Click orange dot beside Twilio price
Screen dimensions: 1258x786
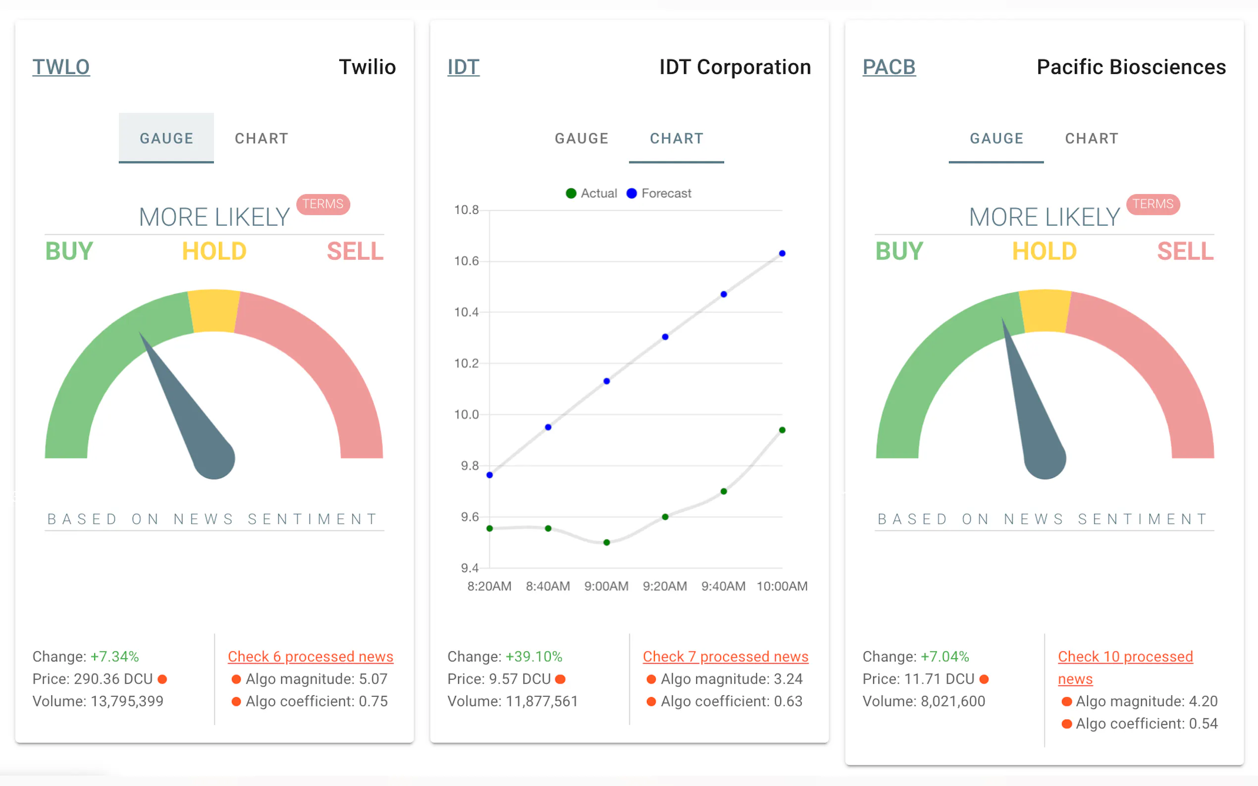tap(162, 679)
